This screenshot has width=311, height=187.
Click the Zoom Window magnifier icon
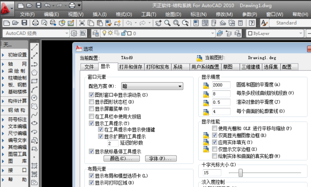tap(176, 23)
